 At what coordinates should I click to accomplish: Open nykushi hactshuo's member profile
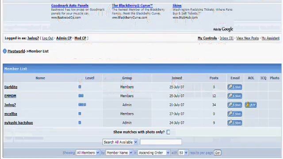click(x=19, y=123)
